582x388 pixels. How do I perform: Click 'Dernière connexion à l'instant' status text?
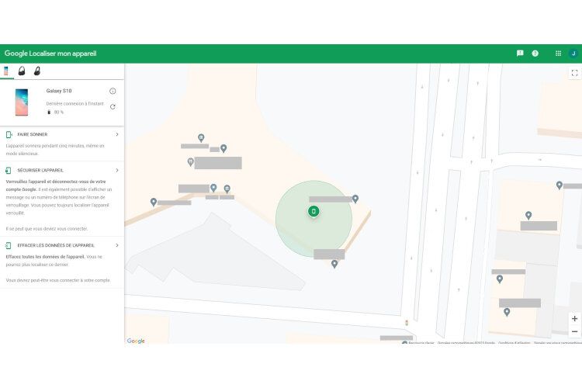click(x=75, y=103)
